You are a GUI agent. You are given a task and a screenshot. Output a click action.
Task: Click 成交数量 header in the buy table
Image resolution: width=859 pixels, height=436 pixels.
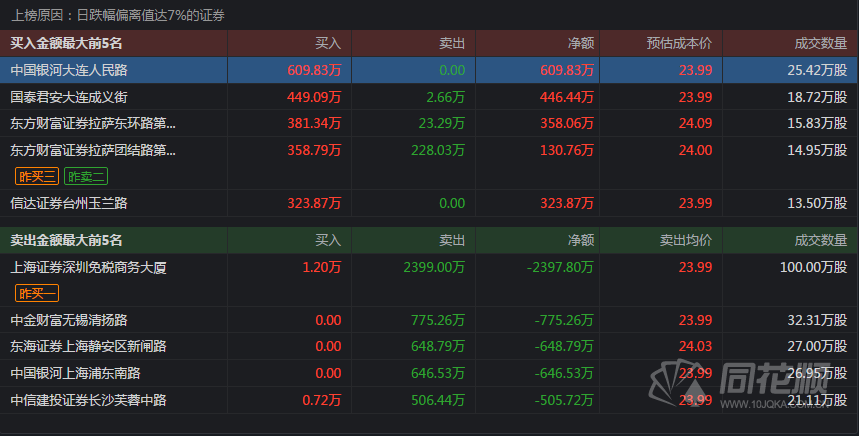pyautogui.click(x=821, y=43)
